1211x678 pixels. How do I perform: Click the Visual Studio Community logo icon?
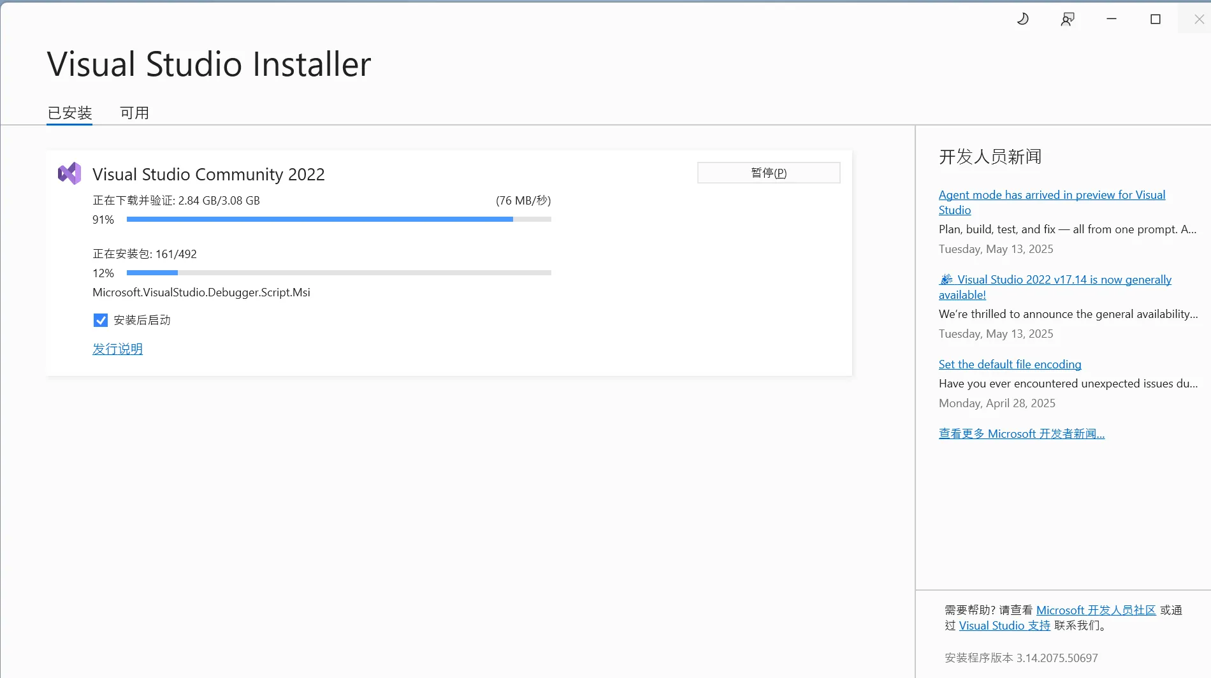point(69,173)
